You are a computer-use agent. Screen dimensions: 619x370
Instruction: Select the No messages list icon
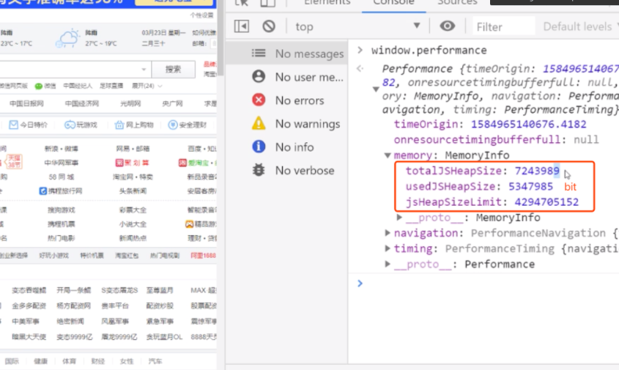259,53
